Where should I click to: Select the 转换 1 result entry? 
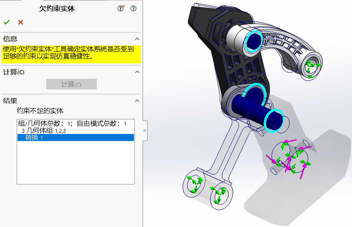[33, 138]
